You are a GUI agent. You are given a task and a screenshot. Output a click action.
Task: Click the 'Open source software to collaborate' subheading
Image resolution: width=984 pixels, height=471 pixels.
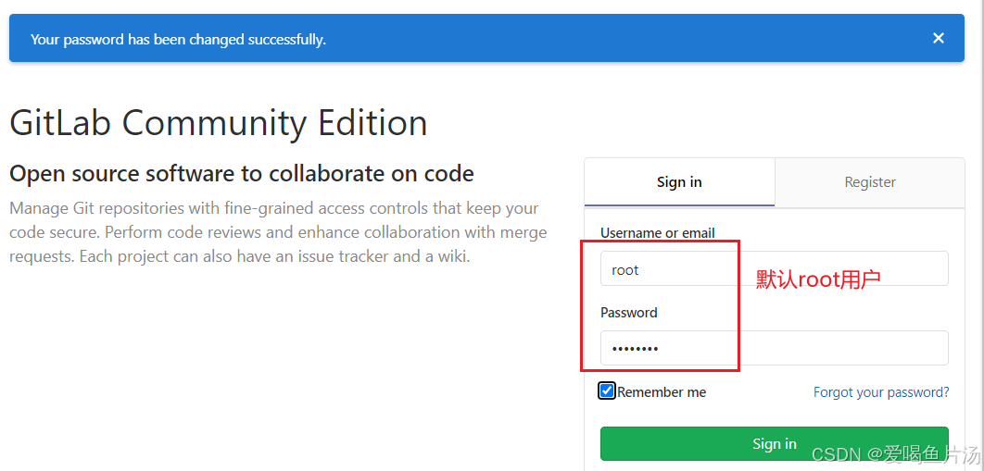click(x=242, y=173)
